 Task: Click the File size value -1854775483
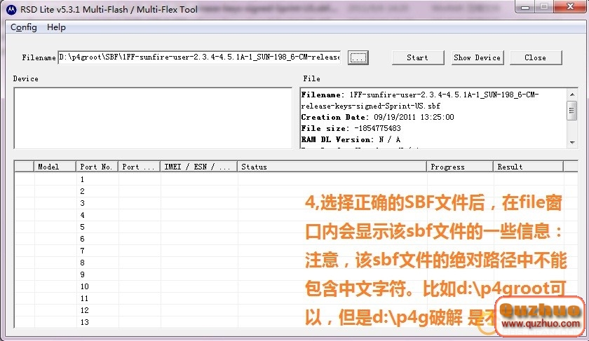coord(377,128)
